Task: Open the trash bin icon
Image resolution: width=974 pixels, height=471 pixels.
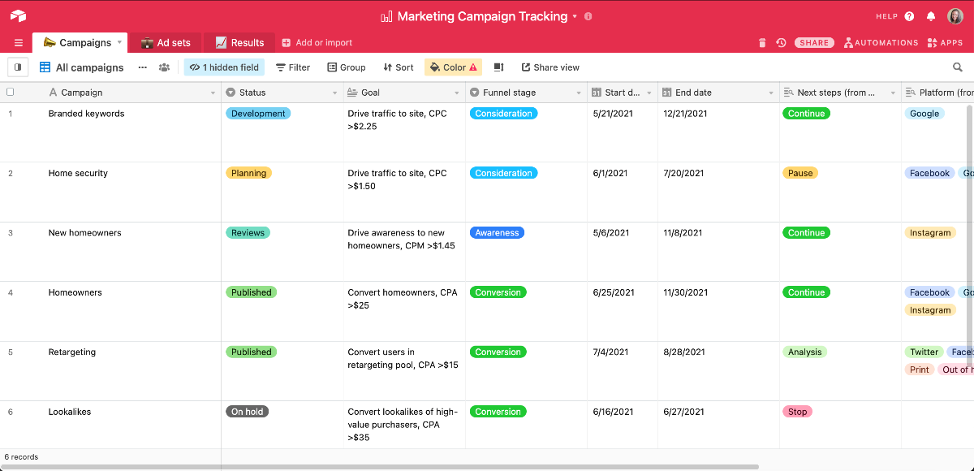Action: 761,43
